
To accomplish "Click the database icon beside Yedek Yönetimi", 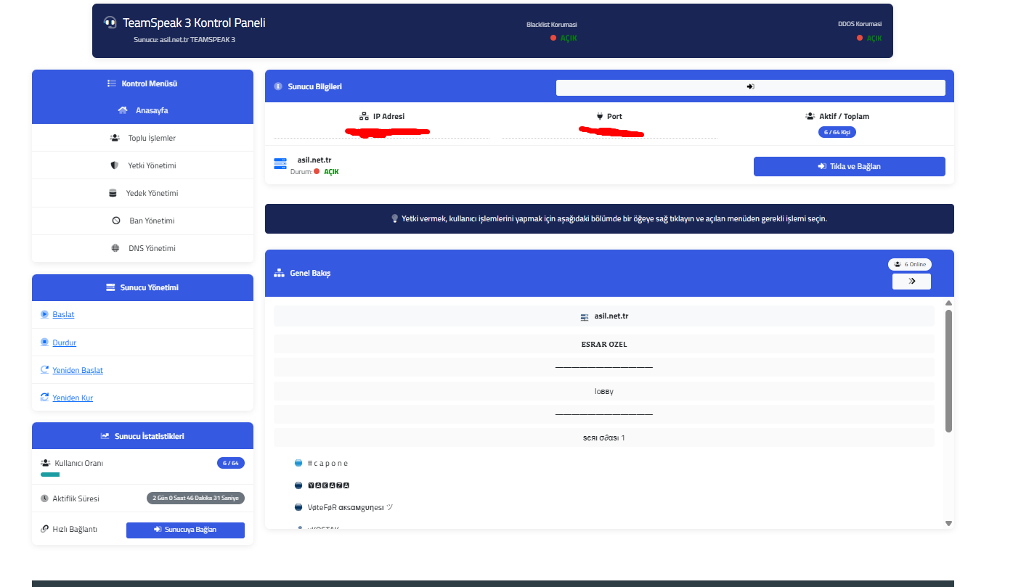I will point(113,193).
